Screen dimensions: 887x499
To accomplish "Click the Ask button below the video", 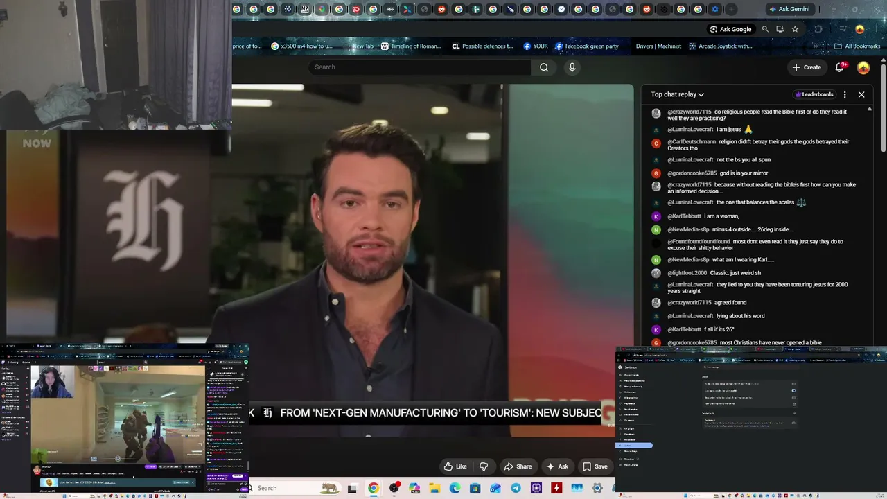I will click(x=557, y=466).
